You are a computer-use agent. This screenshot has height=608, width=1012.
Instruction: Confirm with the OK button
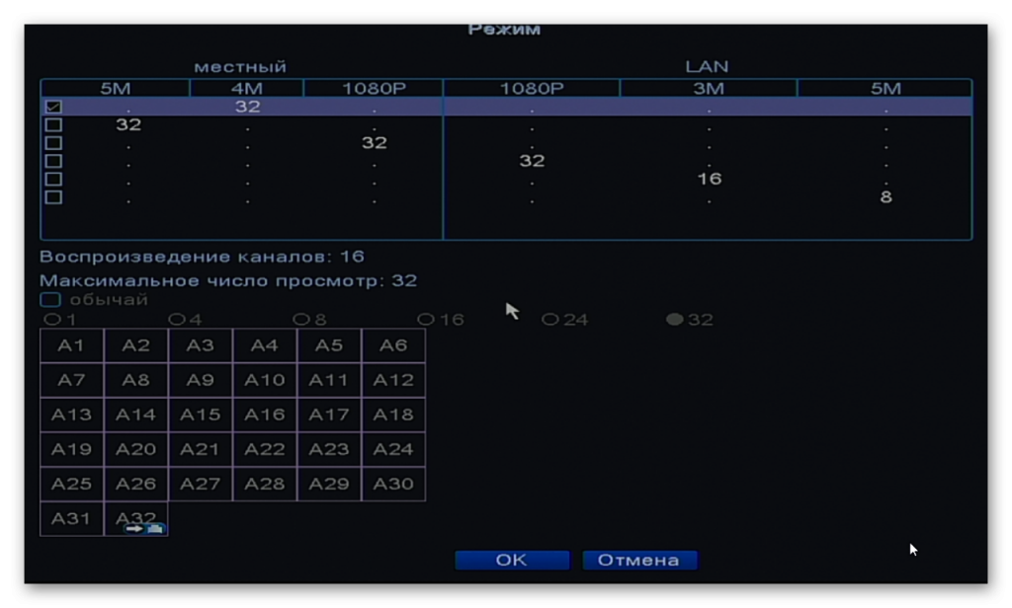pos(512,560)
